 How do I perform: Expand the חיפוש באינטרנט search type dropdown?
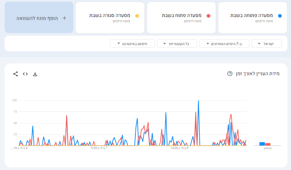[x=131, y=43]
